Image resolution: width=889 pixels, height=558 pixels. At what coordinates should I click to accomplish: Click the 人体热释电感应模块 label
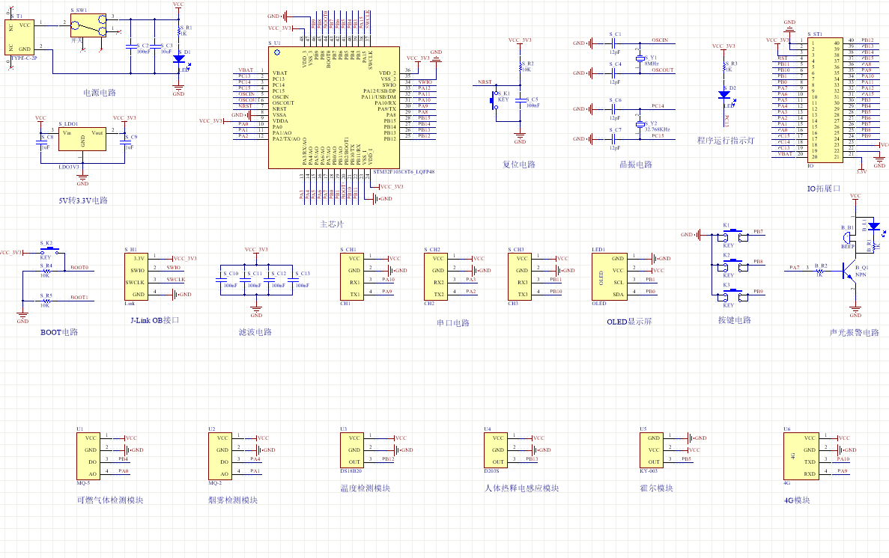coord(521,488)
